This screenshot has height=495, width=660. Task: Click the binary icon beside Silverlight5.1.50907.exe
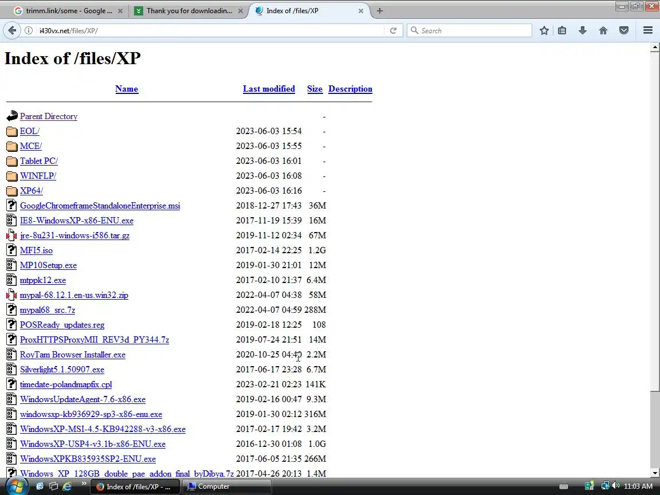(x=12, y=369)
